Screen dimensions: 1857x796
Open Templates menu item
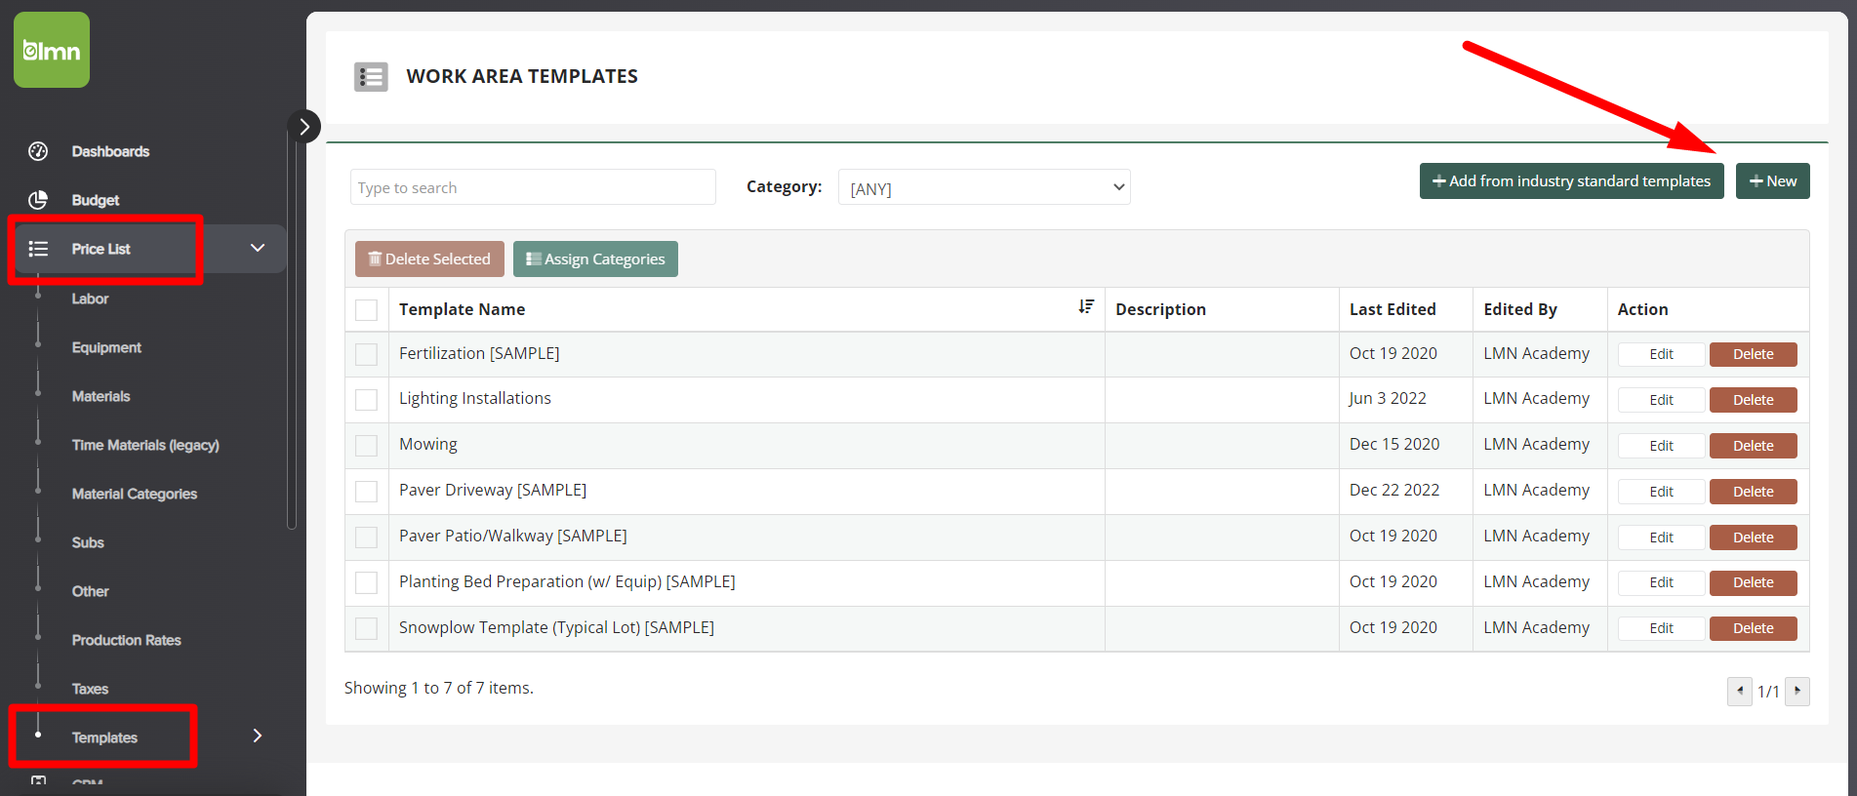(104, 737)
